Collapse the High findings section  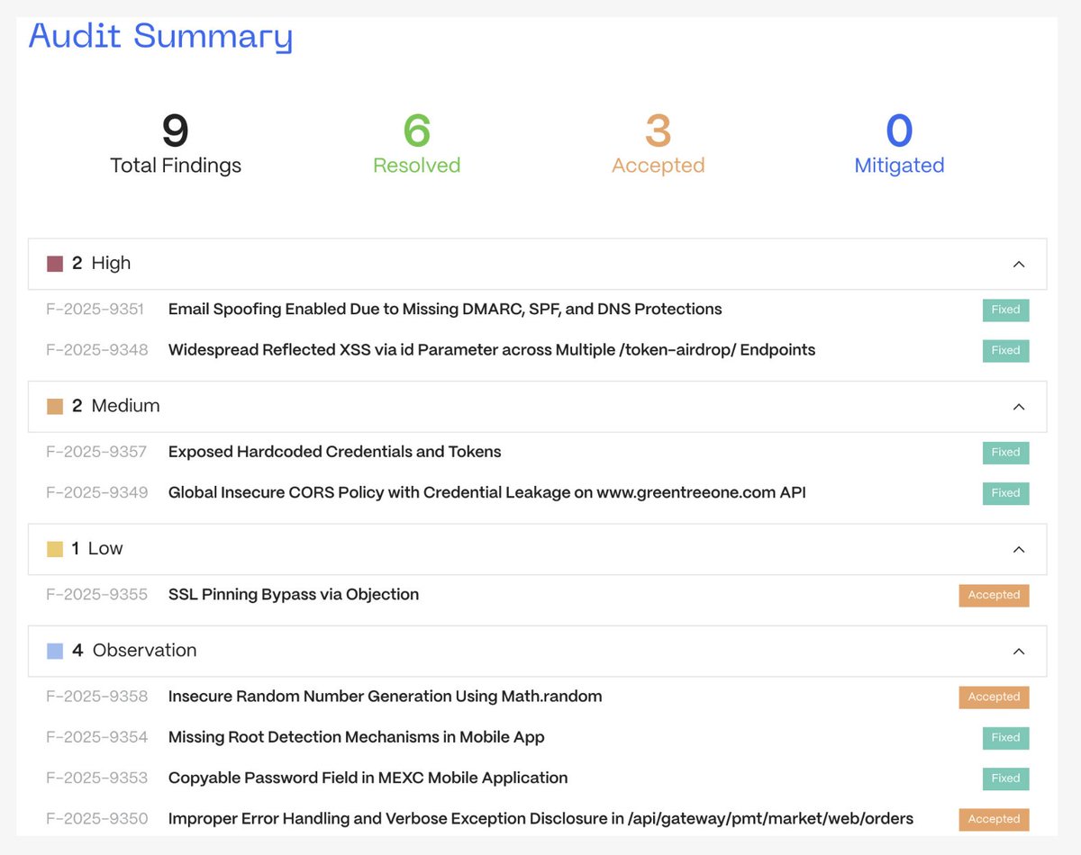pos(1019,264)
